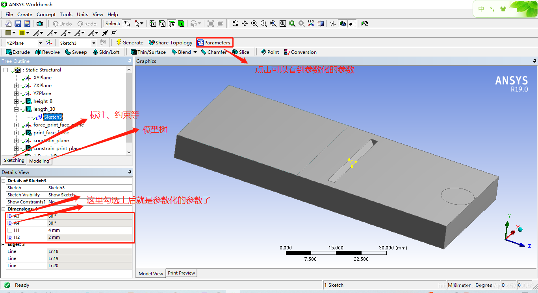The image size is (538, 293).
Task: Set the ISO isometric view
Action: point(311,24)
